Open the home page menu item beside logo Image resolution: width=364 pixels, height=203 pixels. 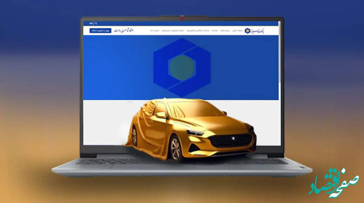(x=237, y=31)
